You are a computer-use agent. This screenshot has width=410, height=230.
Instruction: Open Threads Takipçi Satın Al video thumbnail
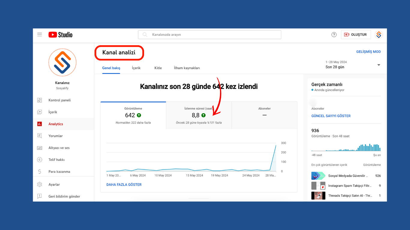coord(318,196)
